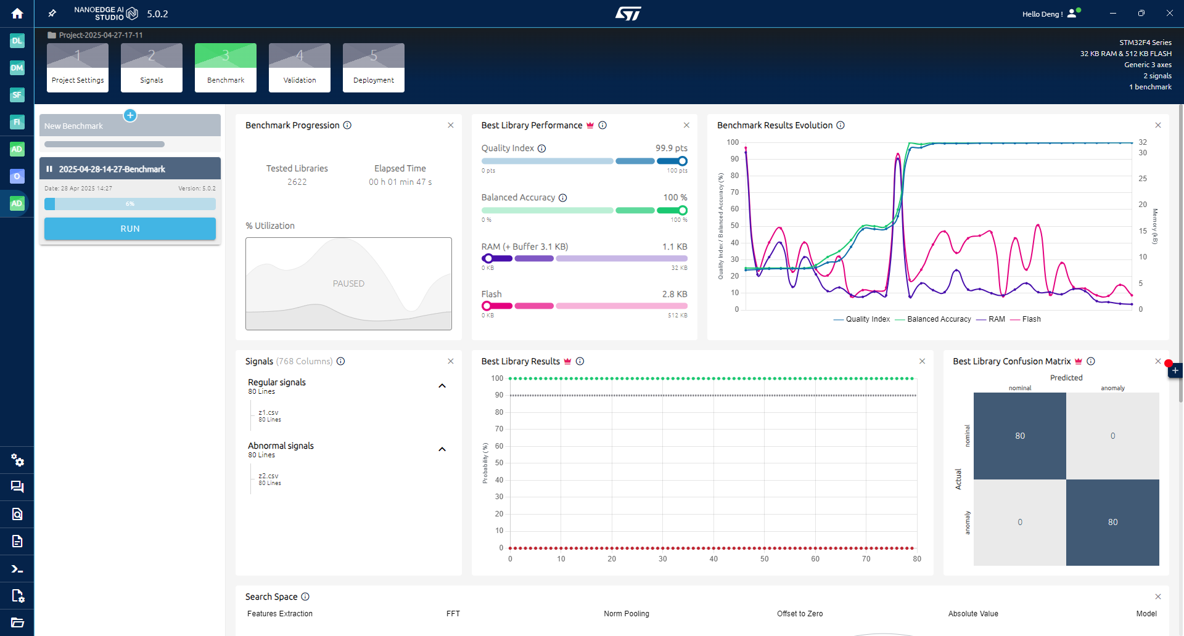Click info icon next to Benchmark Progression

[x=347, y=125]
